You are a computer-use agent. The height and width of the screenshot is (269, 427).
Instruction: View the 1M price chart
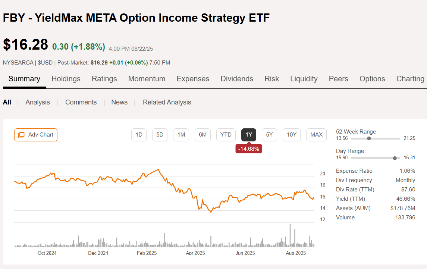click(x=181, y=135)
